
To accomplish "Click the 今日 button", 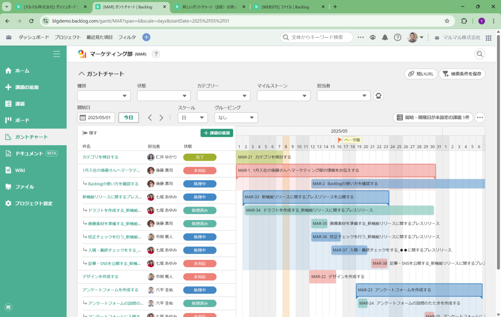I will coord(129,118).
